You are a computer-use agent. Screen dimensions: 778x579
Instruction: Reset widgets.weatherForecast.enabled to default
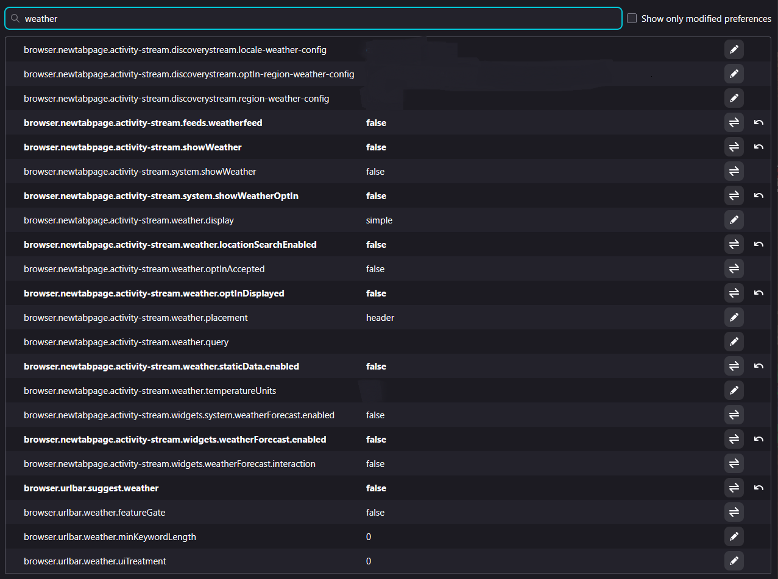(x=759, y=439)
